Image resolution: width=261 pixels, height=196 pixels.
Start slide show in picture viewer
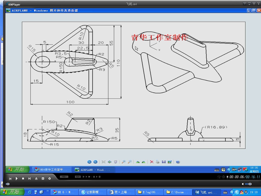click(x=115, y=162)
